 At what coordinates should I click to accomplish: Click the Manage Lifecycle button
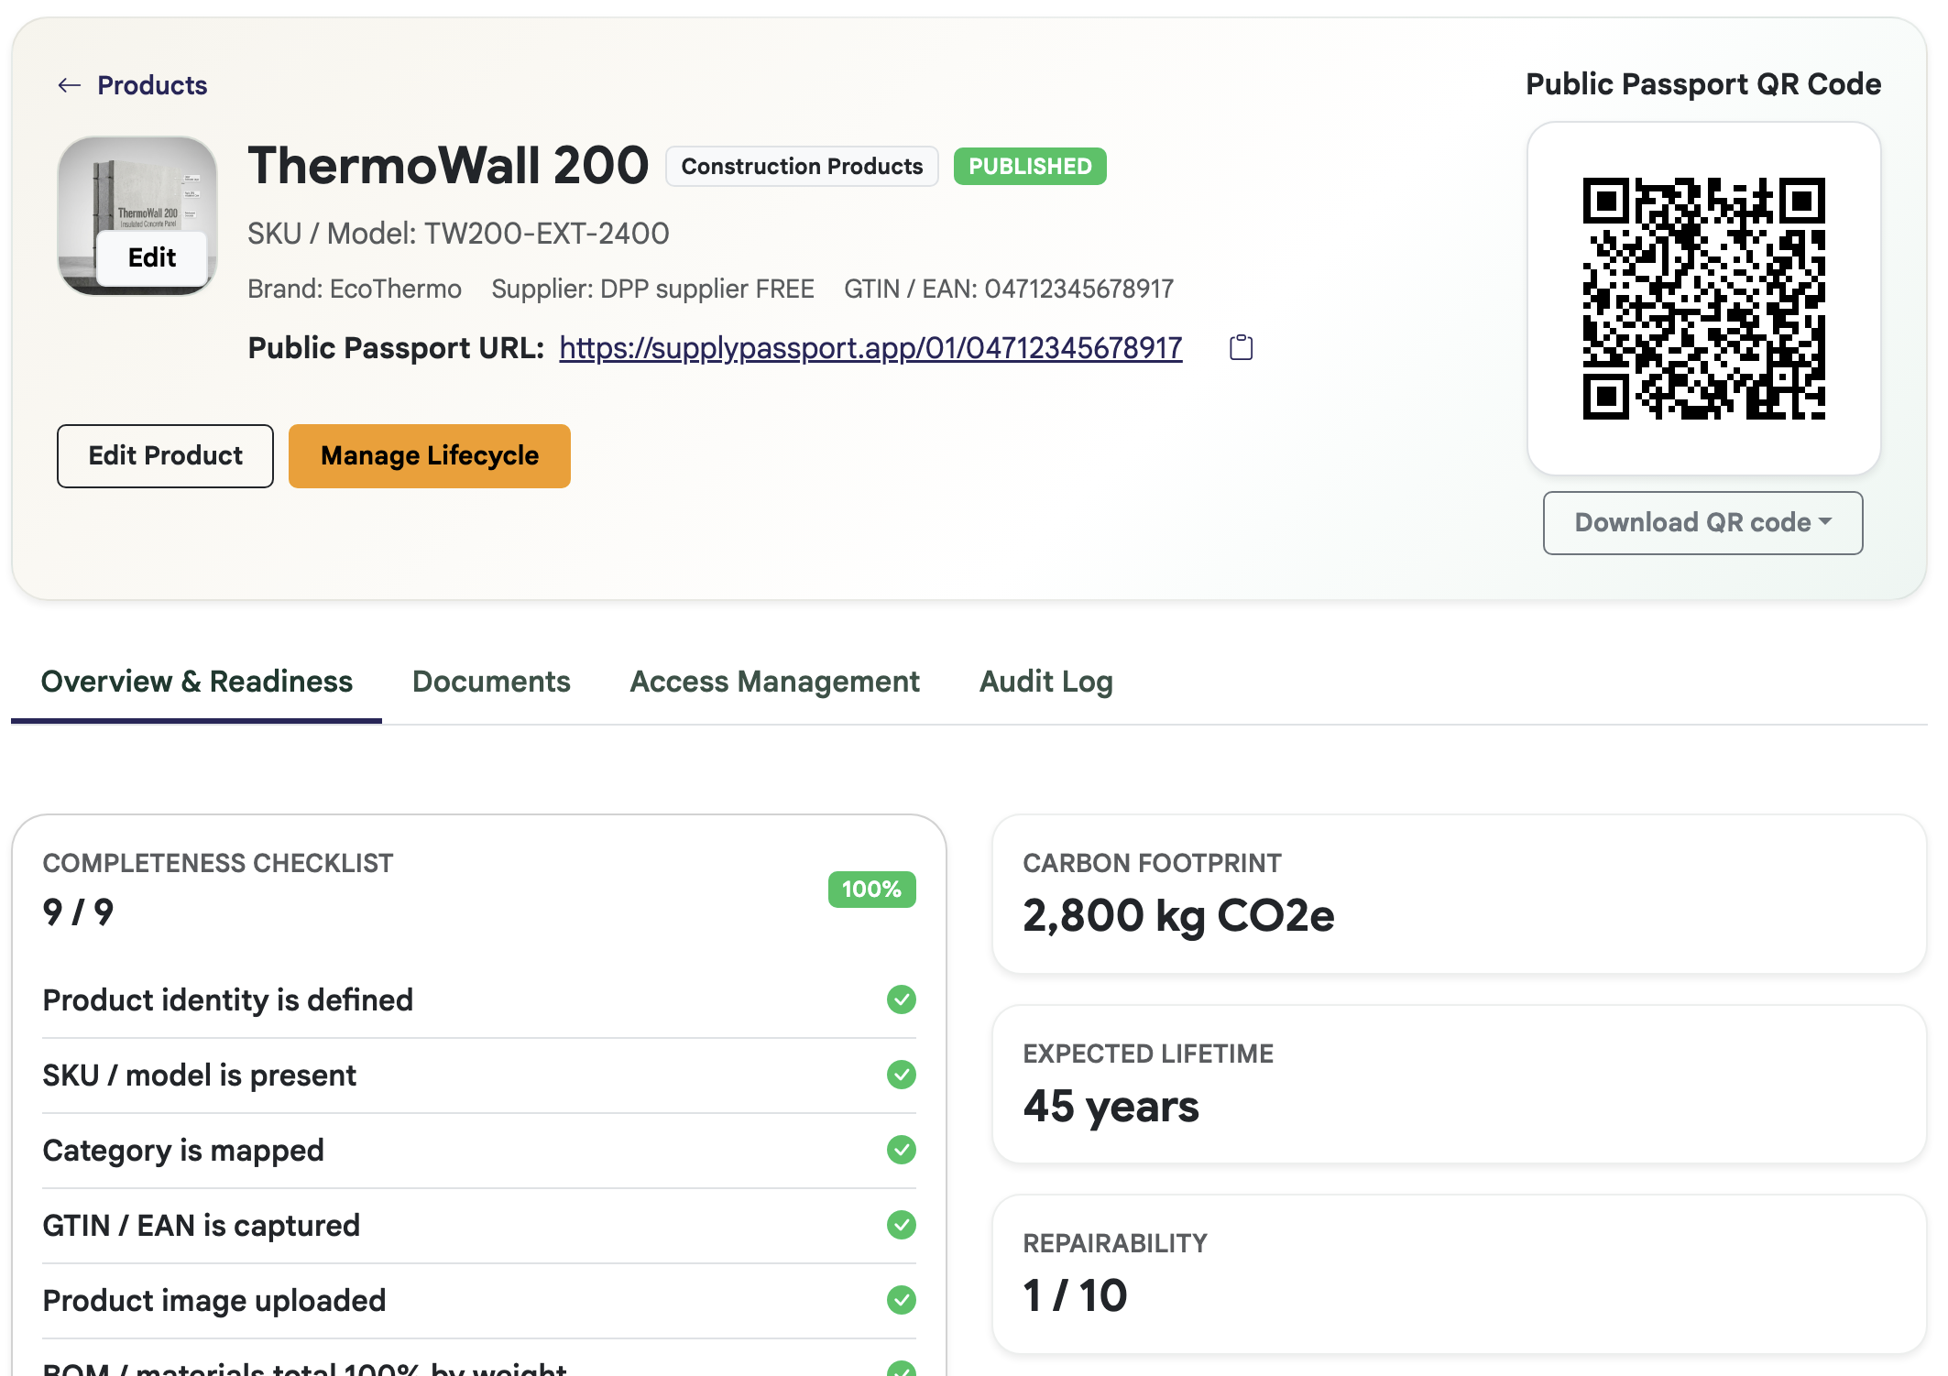coord(430,456)
